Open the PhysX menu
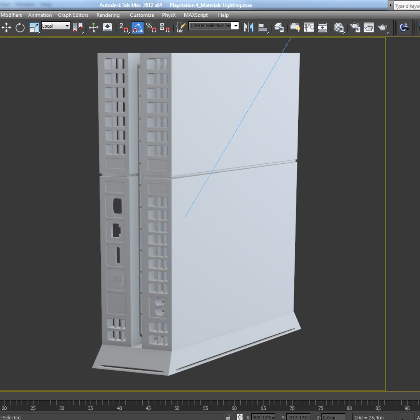 click(169, 15)
